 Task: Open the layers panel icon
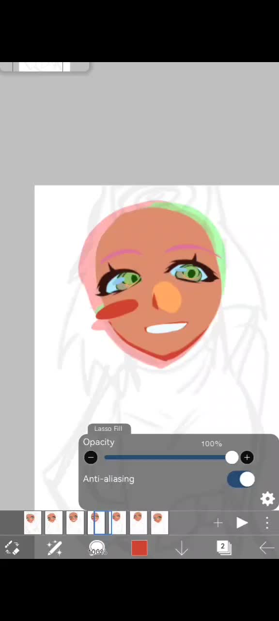[224, 548]
